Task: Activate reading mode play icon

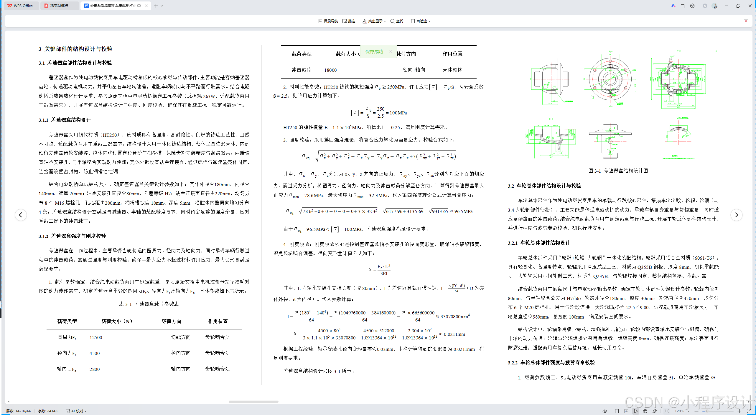Action: [x=636, y=411]
